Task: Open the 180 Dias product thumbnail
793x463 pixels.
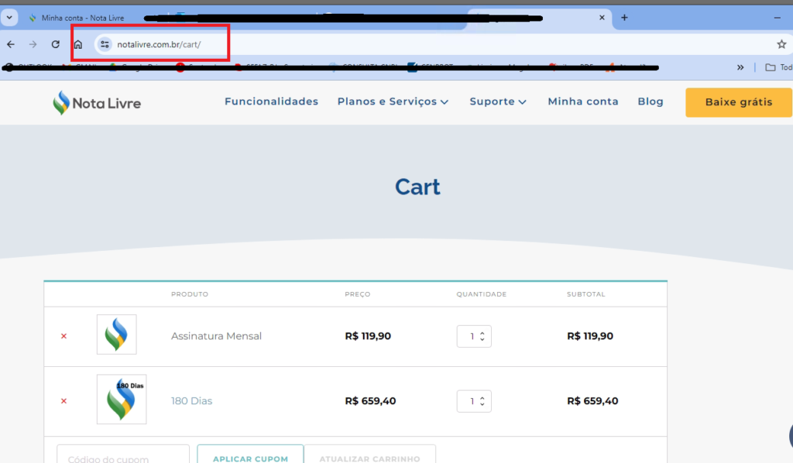Action: [122, 400]
